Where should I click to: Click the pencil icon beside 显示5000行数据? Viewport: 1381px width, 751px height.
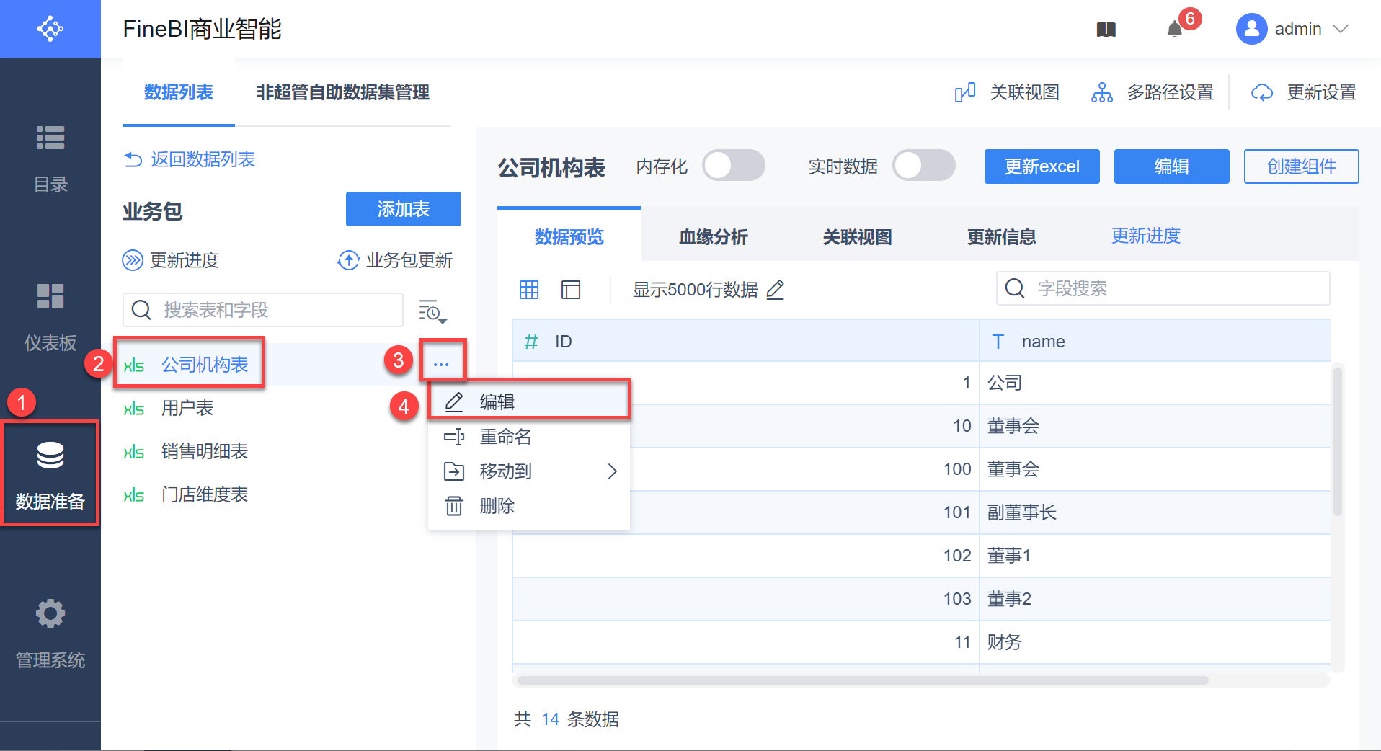[776, 290]
